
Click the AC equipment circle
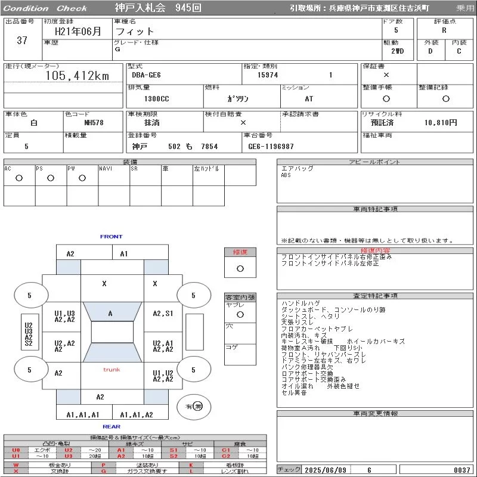tap(19, 178)
